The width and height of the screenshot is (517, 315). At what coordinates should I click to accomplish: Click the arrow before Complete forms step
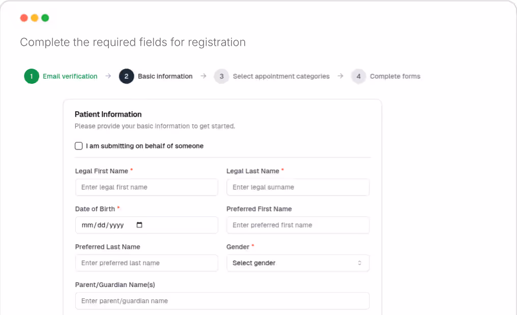pyautogui.click(x=339, y=76)
